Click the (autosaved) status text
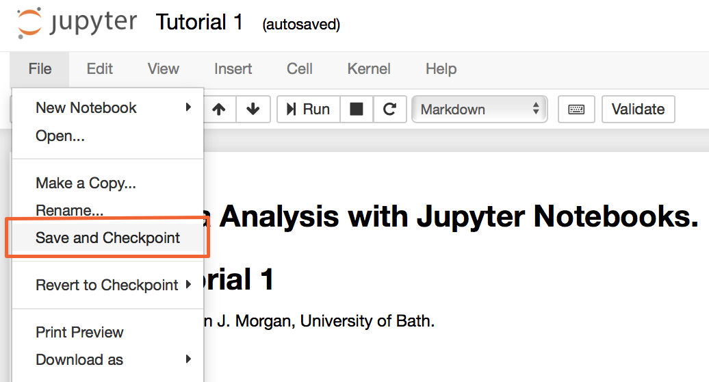Viewport: 709px width, 382px height. pos(301,24)
